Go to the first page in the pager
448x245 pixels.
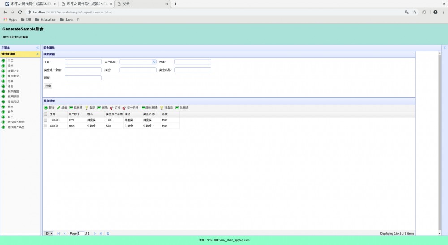point(59,233)
